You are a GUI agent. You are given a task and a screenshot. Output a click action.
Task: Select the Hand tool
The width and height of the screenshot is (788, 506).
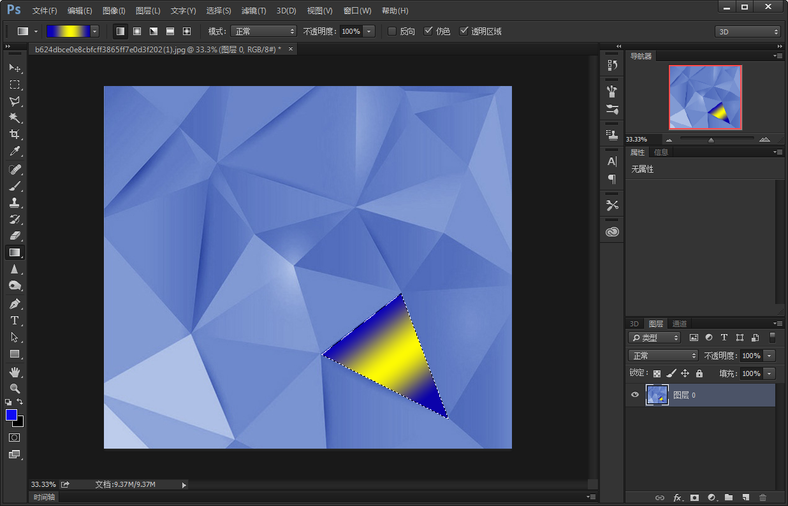coord(15,372)
